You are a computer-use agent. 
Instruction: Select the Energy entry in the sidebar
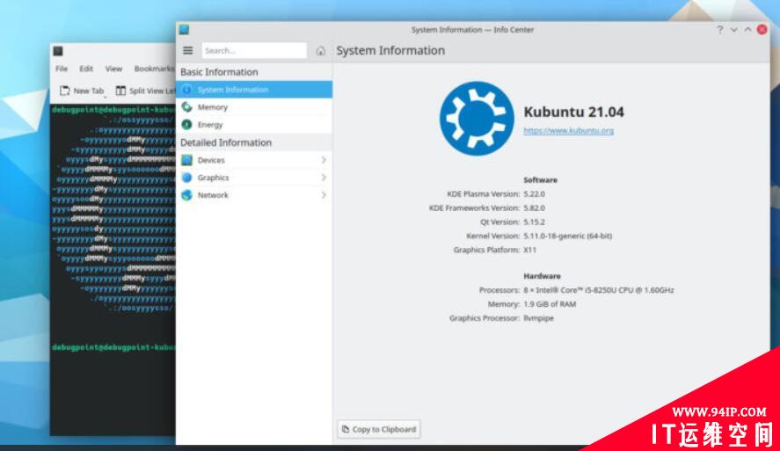[254, 124]
